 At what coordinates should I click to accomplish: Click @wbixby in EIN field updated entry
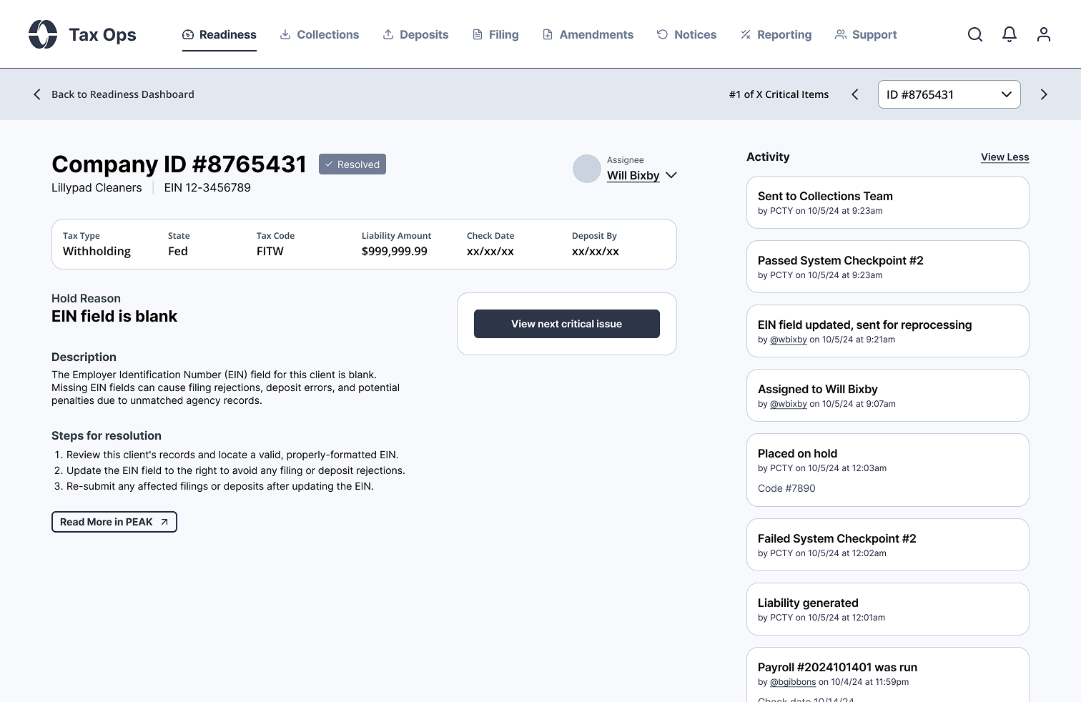[788, 340]
